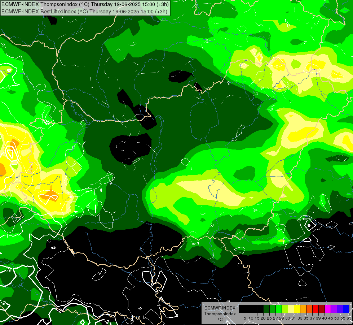The width and height of the screenshot is (353, 325).
Task: Select the bright green 27-29 legend swatch
Action: 279,309
